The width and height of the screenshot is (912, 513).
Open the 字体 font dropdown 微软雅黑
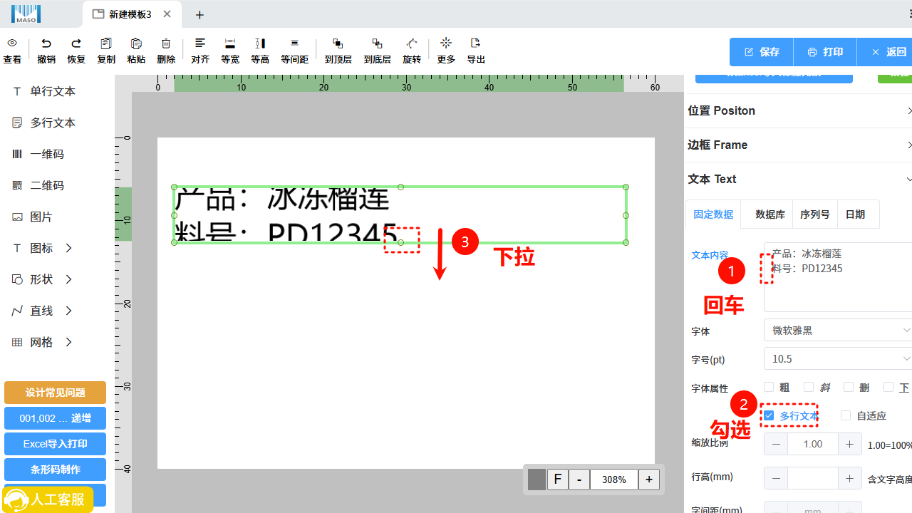point(838,331)
